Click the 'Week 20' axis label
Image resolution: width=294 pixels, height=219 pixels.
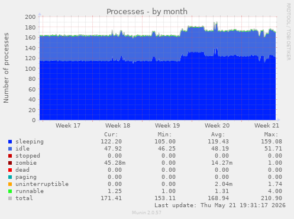[217, 126]
